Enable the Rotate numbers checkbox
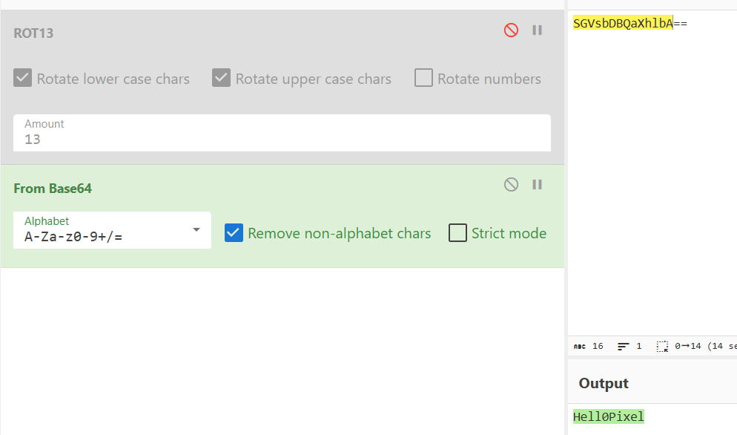The height and width of the screenshot is (435, 737). coord(423,78)
